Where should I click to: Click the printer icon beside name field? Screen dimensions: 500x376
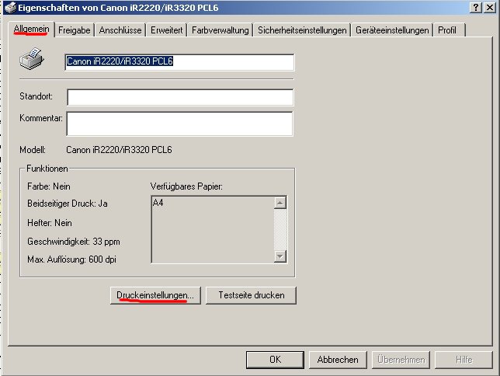point(32,59)
